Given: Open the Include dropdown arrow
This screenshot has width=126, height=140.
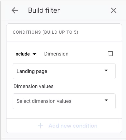Looking at the screenshot, I should tap(34, 54).
